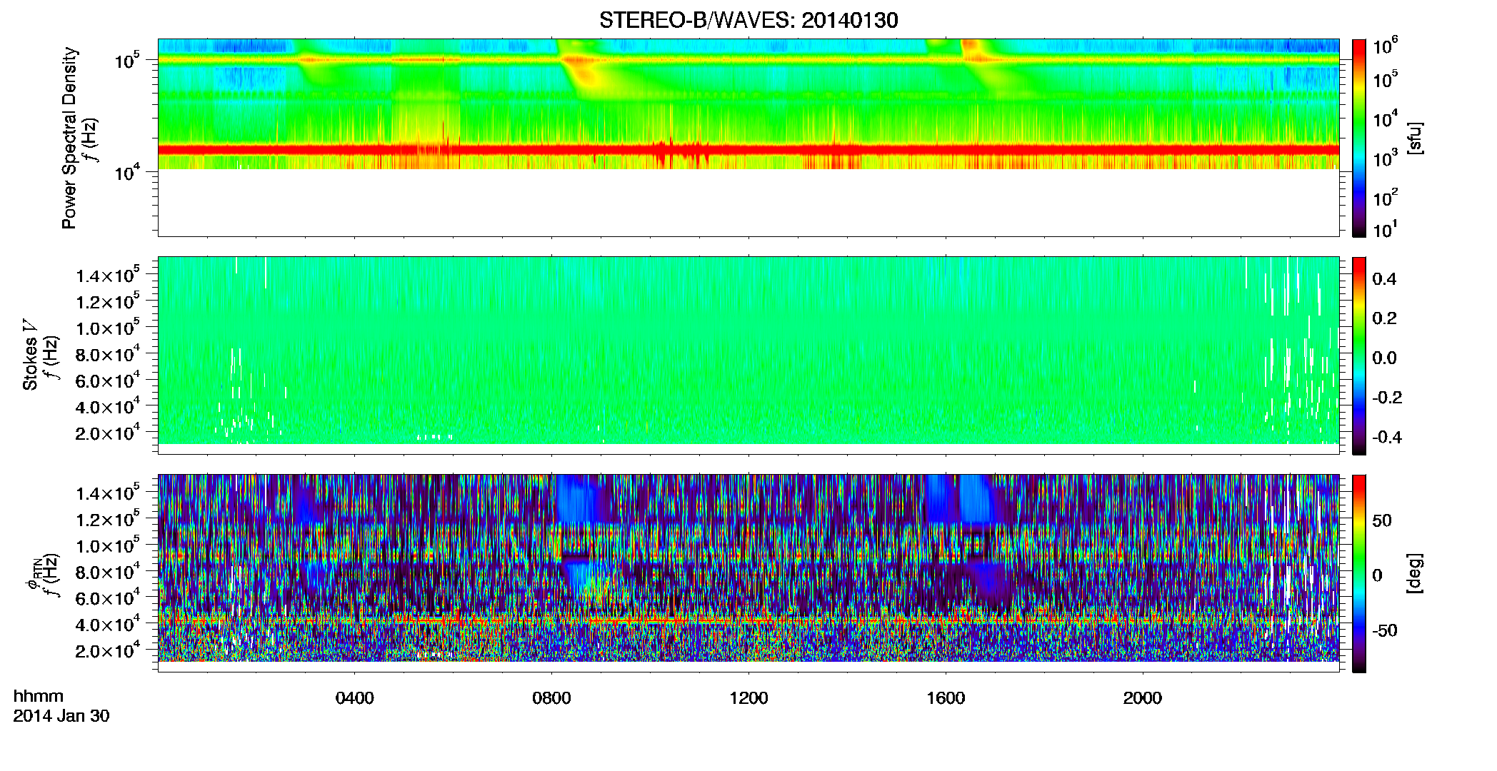The width and height of the screenshot is (1497, 771).
Task: Click the blank white area of top panel
Action: click(x=748, y=202)
